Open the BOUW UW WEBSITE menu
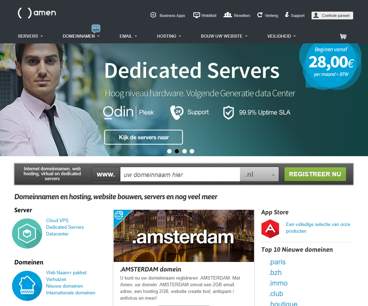 [x=222, y=36]
